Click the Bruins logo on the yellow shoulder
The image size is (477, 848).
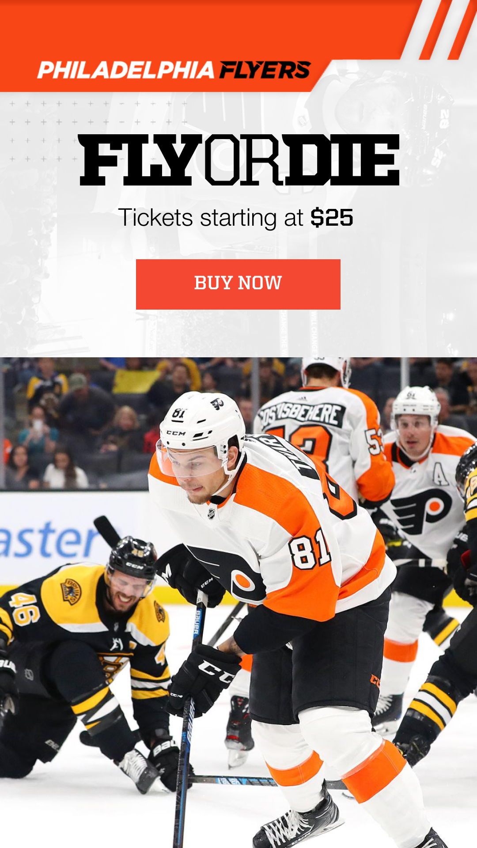coord(71,591)
